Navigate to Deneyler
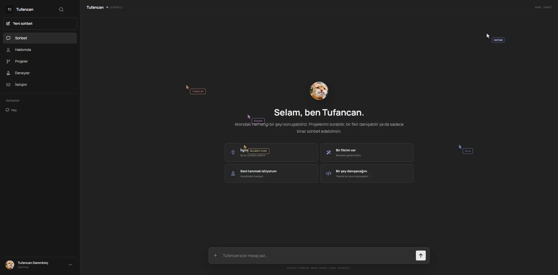The height and width of the screenshot is (275, 558). tap(40, 73)
